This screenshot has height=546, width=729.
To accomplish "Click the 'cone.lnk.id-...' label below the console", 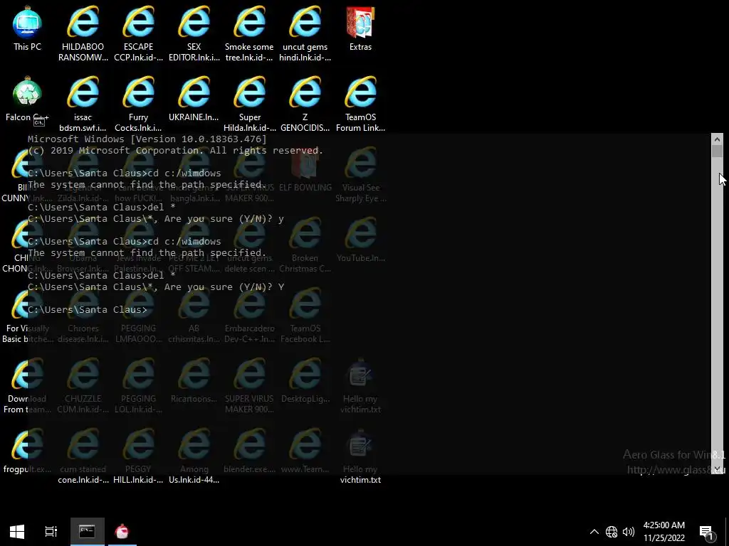I will point(83,480).
